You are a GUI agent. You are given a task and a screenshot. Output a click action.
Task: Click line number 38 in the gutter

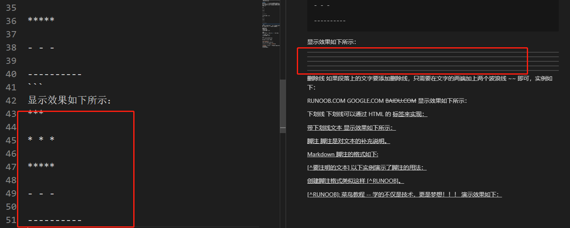coord(11,47)
